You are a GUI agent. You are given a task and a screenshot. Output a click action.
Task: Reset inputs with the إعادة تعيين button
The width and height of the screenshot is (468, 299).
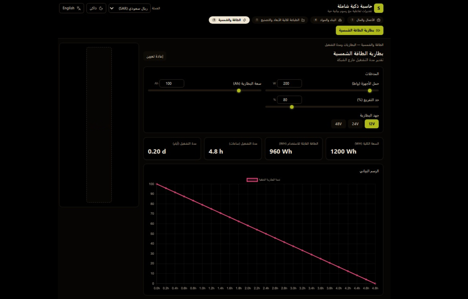point(155,56)
